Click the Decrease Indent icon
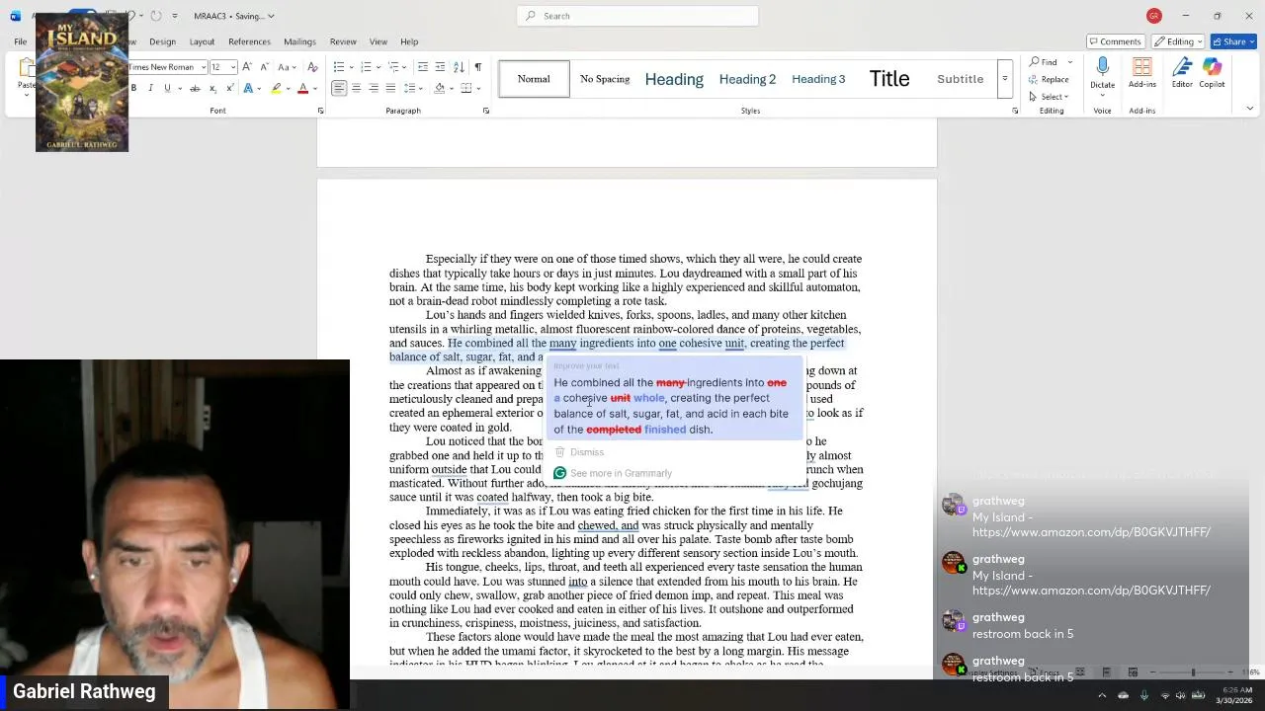Image resolution: width=1265 pixels, height=711 pixels. 423,67
